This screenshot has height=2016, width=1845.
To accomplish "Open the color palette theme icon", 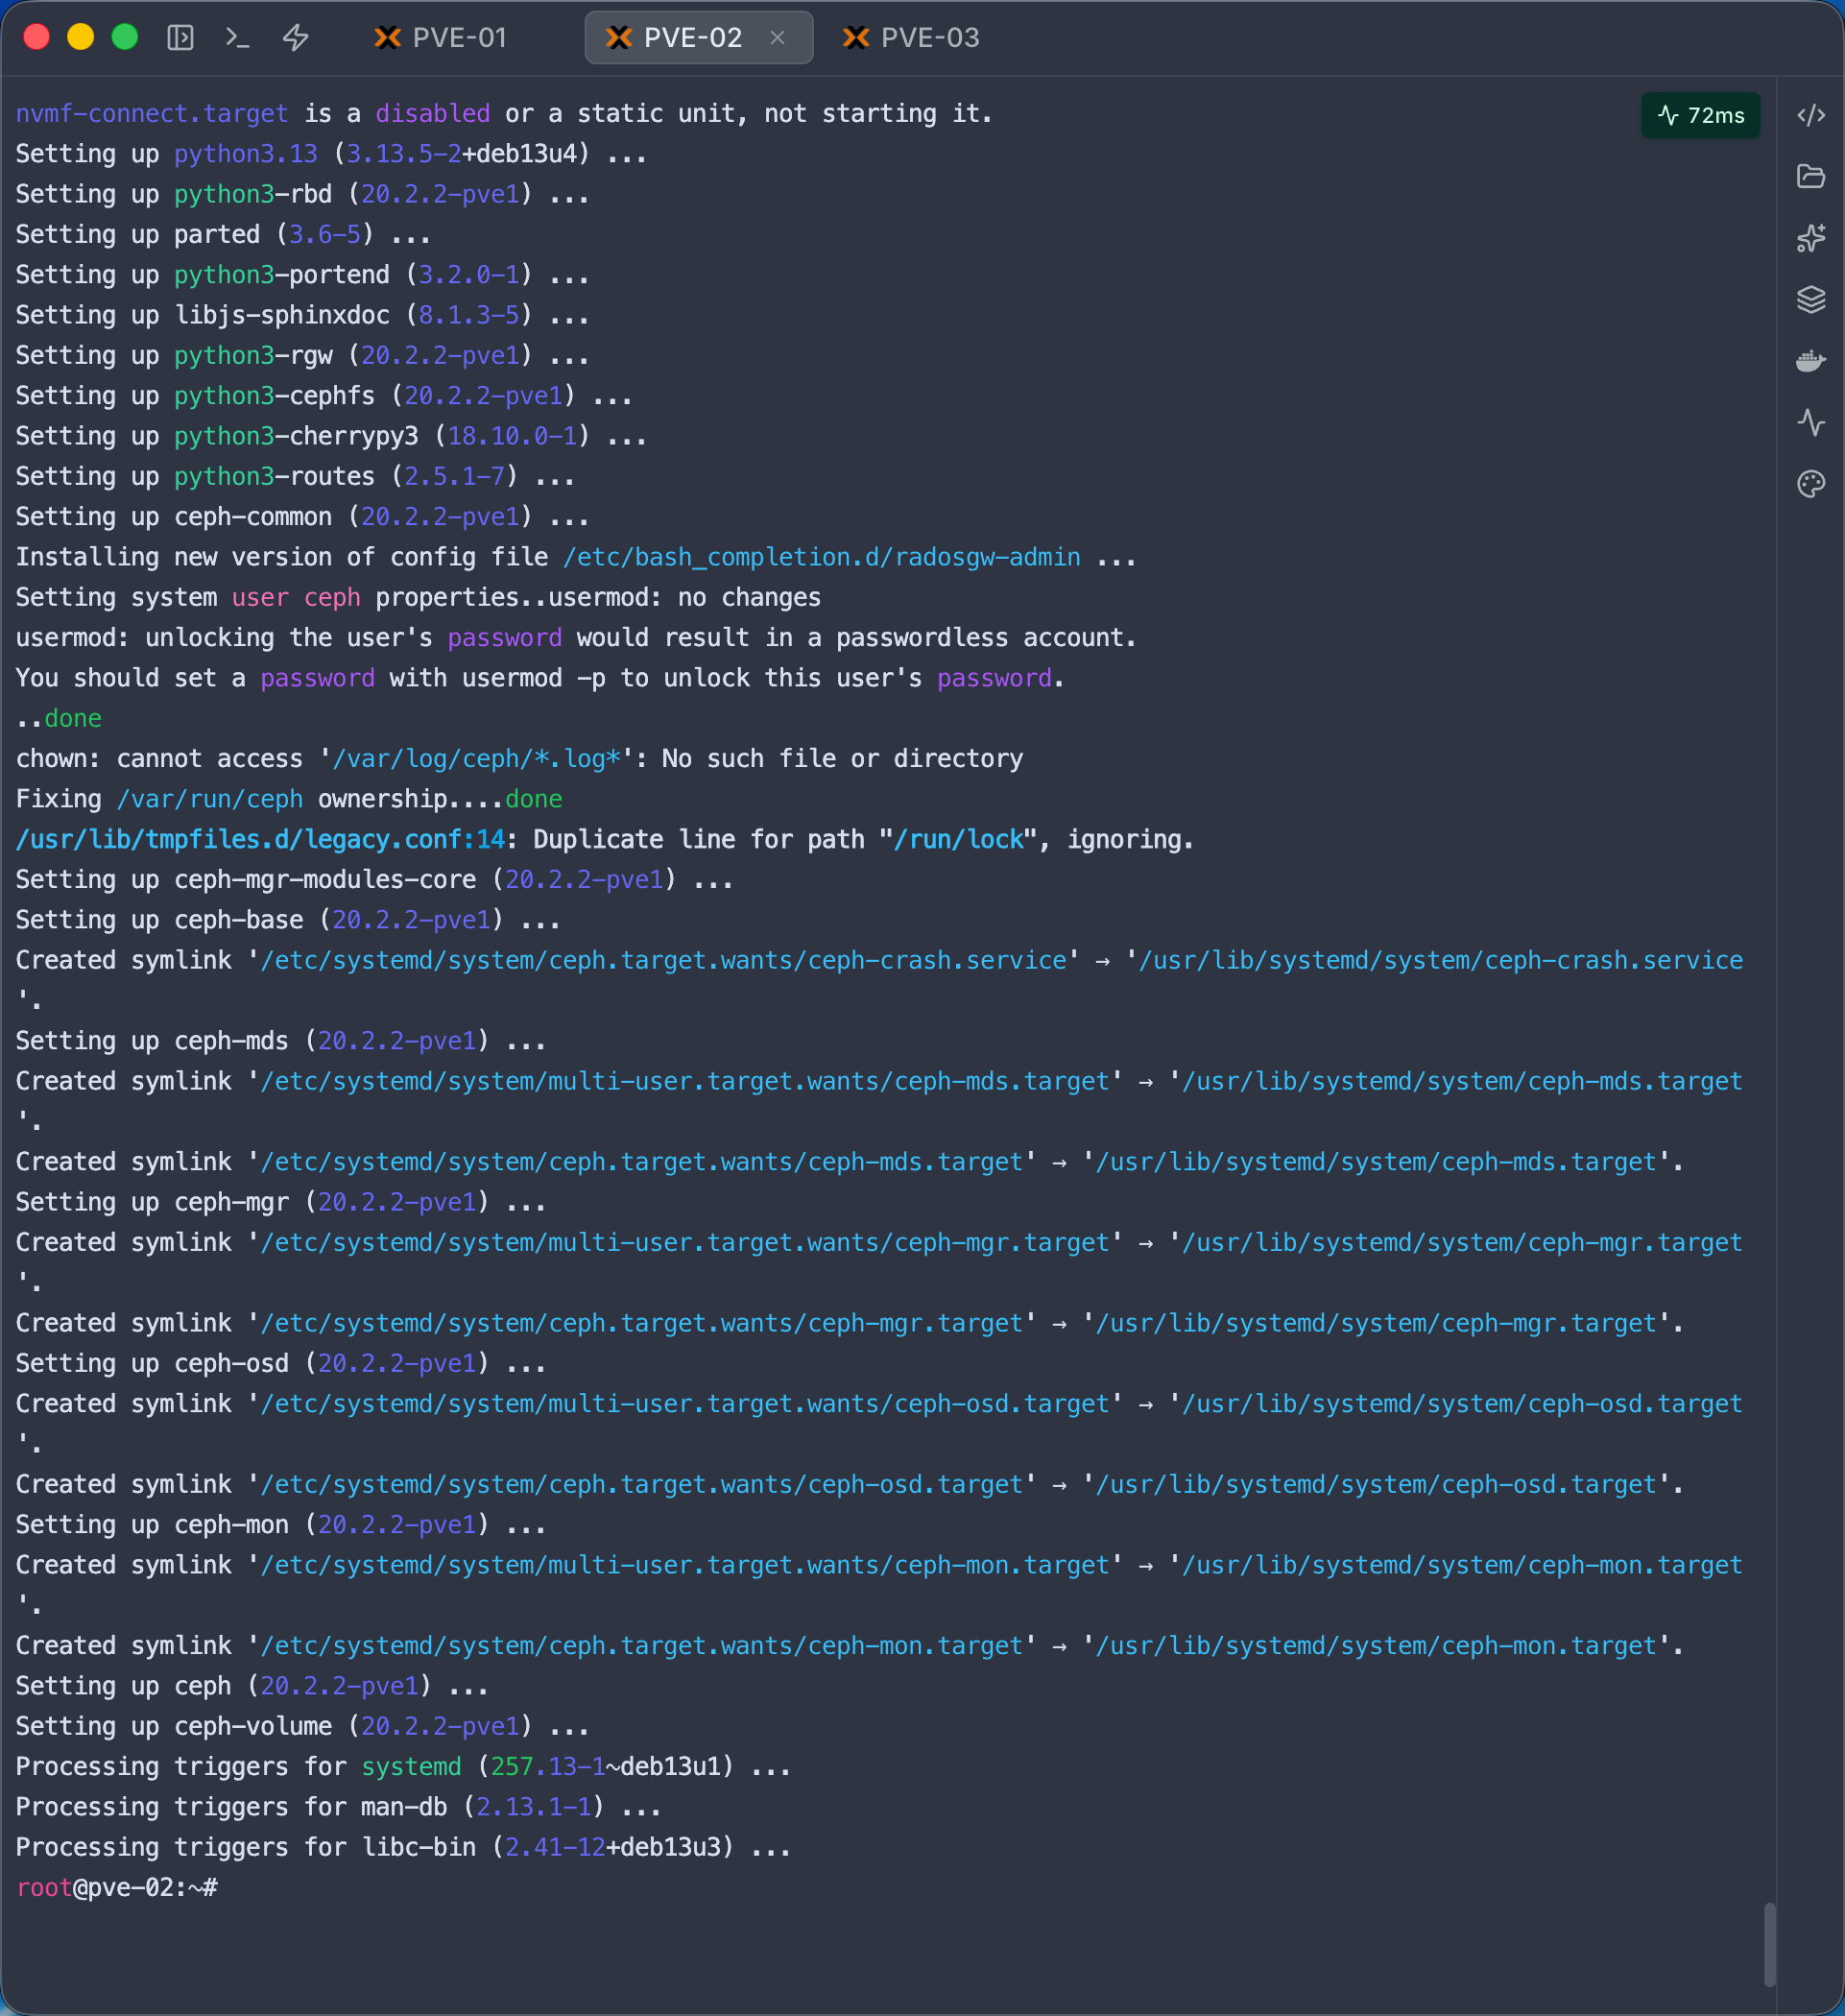I will pos(1811,484).
